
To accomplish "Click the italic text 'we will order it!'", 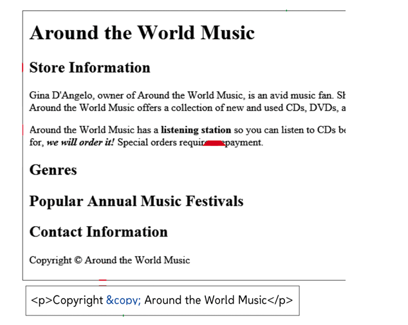I will (x=80, y=143).
